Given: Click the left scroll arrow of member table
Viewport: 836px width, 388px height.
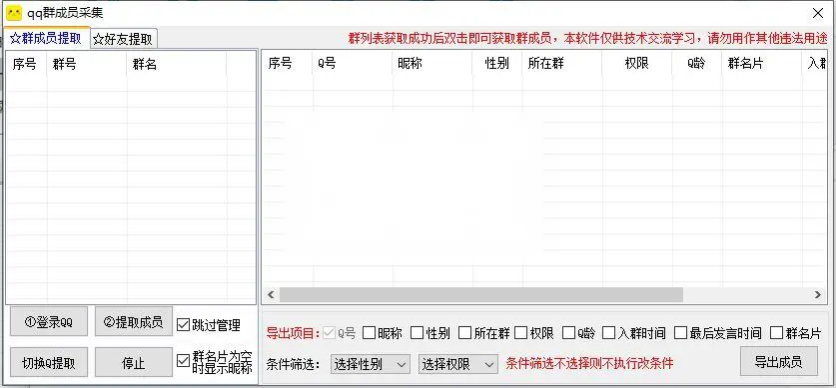Looking at the screenshot, I should pos(271,294).
